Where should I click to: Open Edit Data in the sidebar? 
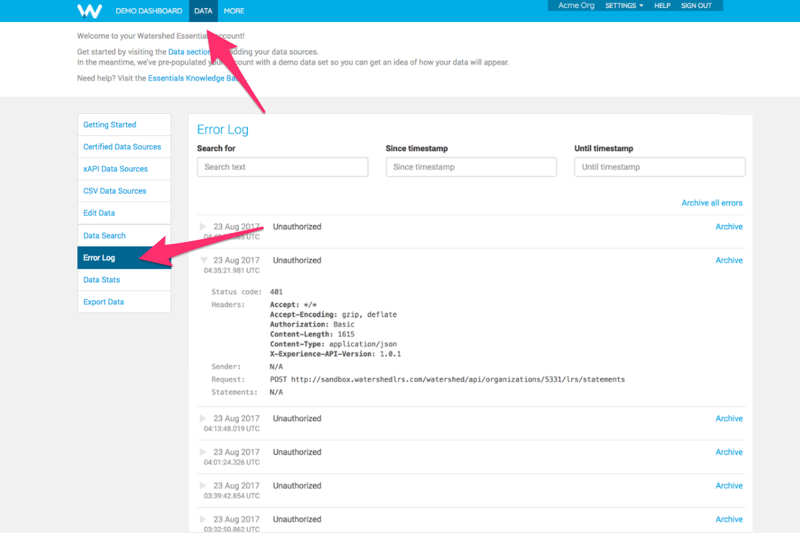pos(124,213)
